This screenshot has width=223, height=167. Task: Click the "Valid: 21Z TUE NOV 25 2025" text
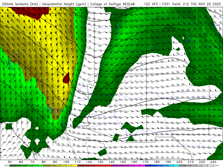coord(196,4)
